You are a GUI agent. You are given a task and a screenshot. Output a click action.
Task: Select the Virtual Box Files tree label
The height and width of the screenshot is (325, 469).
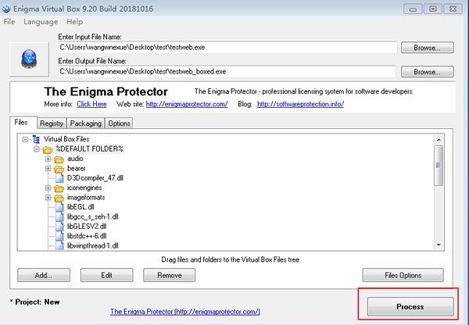tap(66, 139)
